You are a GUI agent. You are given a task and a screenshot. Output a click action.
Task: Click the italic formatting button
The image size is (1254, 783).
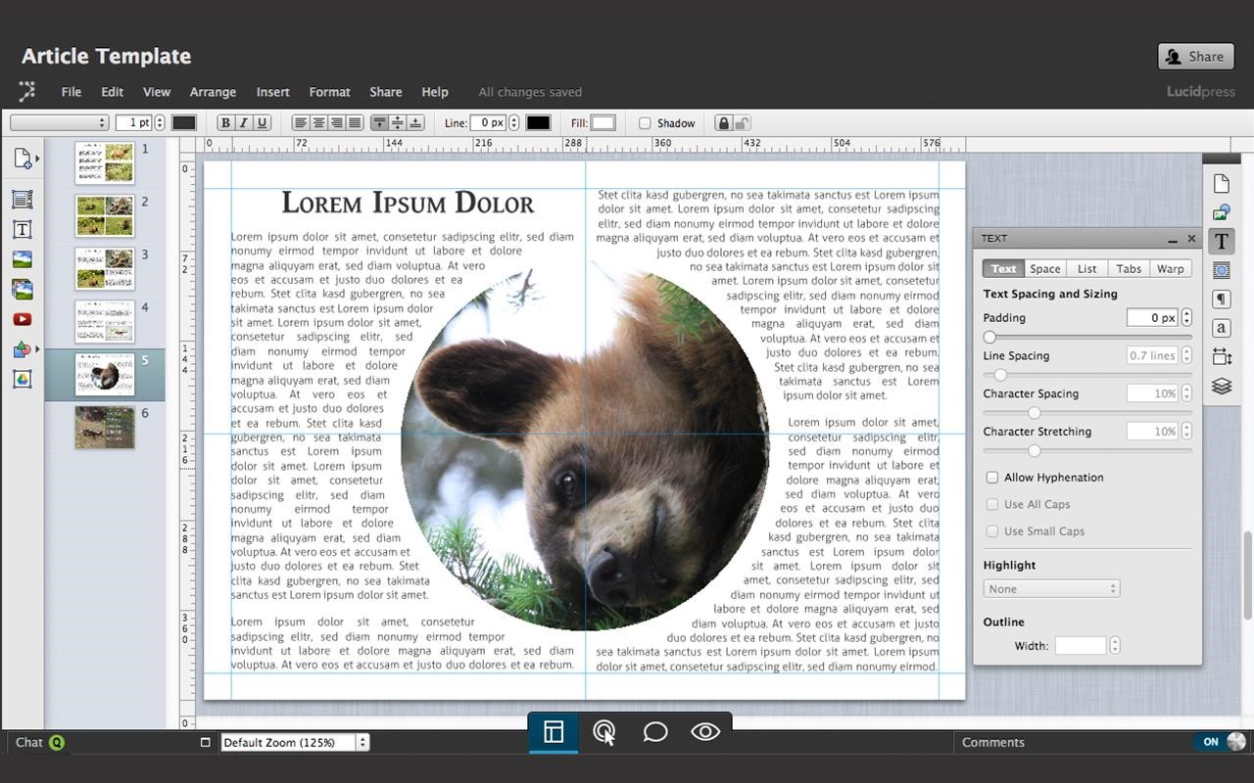tap(244, 123)
